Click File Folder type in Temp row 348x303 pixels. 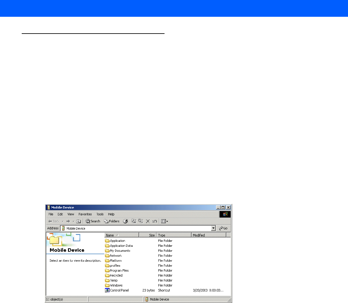point(165,280)
